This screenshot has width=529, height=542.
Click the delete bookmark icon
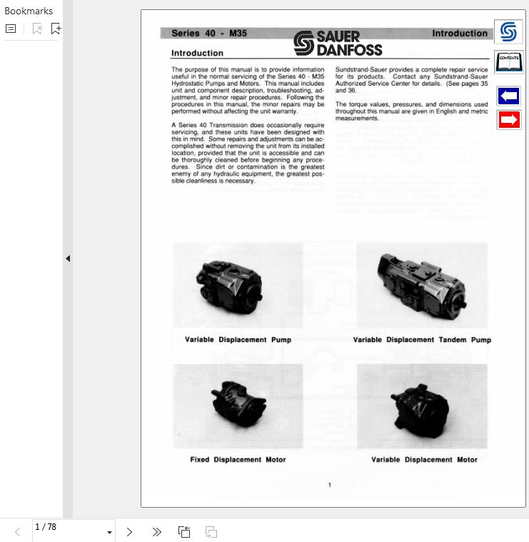[x=37, y=29]
